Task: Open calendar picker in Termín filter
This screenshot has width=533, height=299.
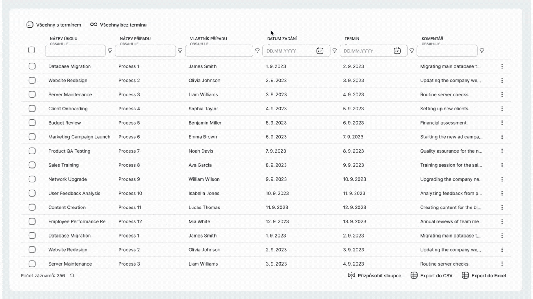Action: (x=397, y=51)
